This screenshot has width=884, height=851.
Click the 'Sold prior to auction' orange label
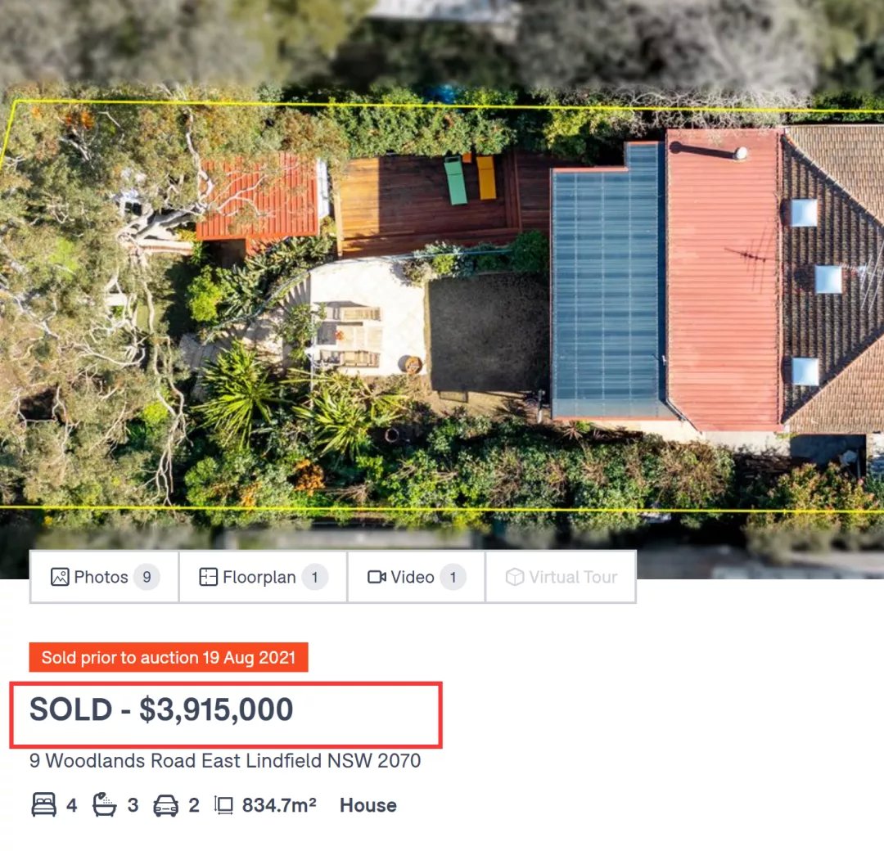pos(169,657)
